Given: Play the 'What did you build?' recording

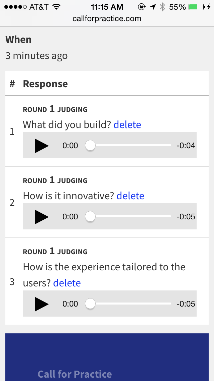Looking at the screenshot, I should tap(41, 146).
